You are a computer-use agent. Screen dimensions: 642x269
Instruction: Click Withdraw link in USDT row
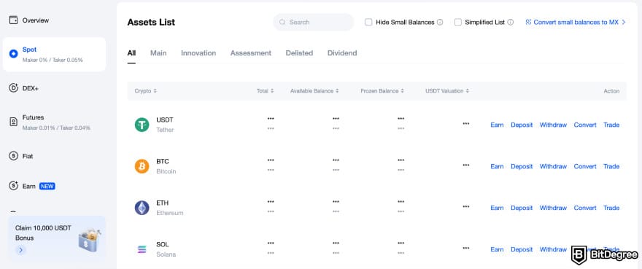pos(553,125)
